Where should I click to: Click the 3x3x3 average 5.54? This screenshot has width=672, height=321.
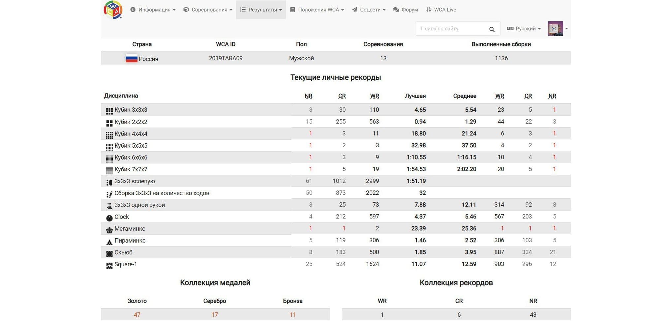tap(471, 110)
